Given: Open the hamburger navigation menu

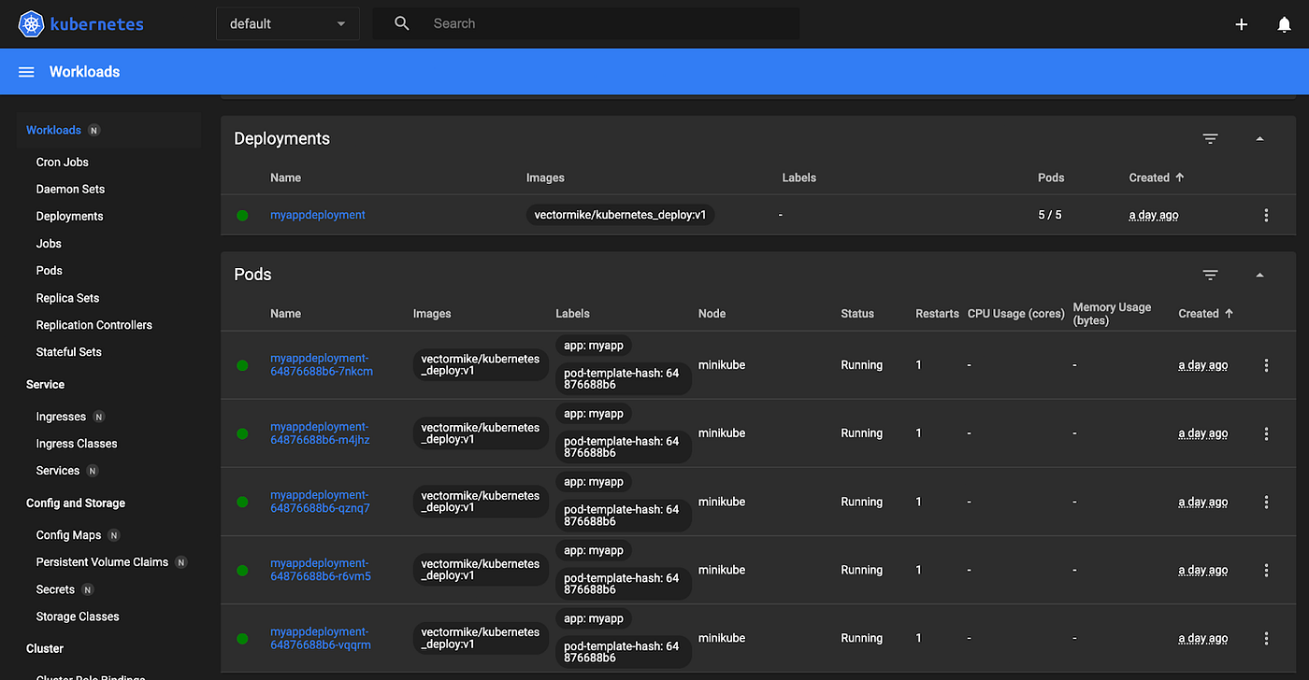Looking at the screenshot, I should [26, 72].
